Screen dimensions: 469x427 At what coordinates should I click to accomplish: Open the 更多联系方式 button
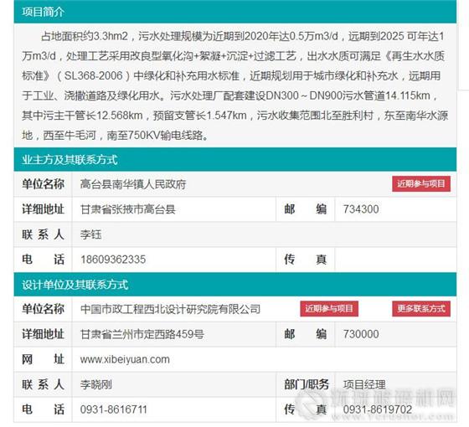pos(421,309)
